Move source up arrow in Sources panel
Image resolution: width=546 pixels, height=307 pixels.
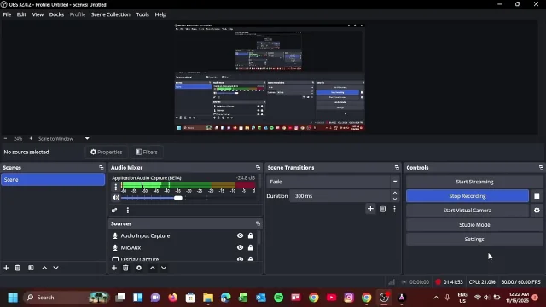[153, 268]
